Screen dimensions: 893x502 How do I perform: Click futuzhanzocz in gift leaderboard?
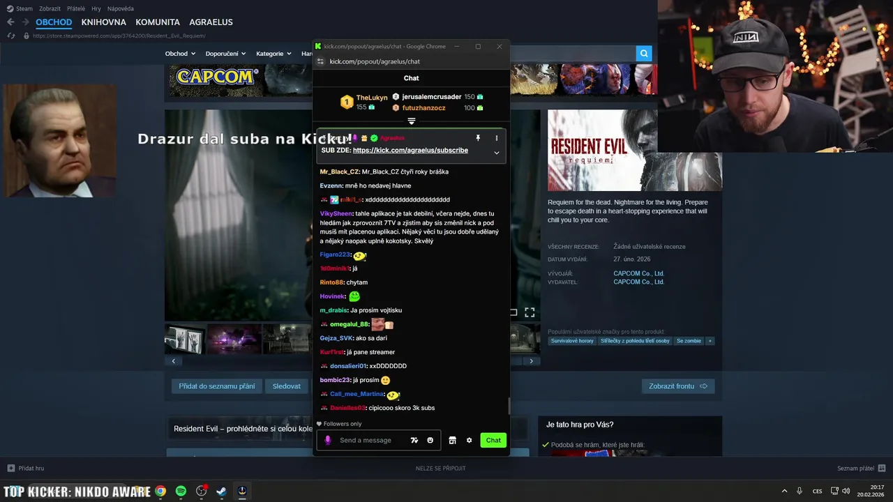(437, 108)
